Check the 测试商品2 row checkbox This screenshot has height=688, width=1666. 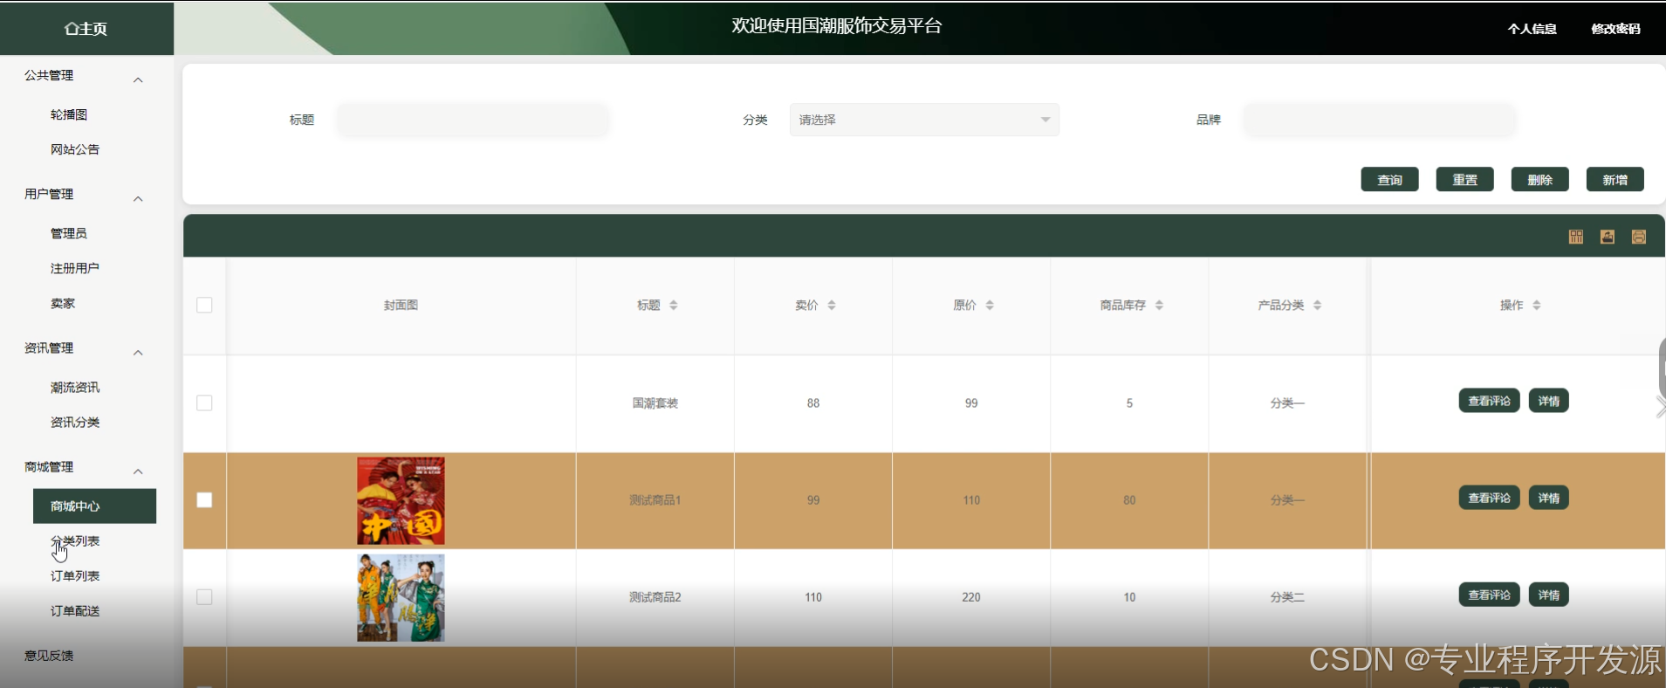coord(204,597)
